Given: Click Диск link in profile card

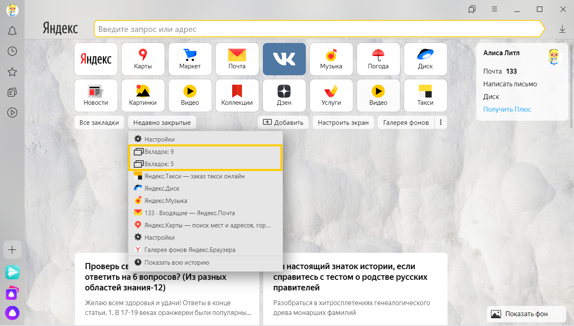Looking at the screenshot, I should click(x=491, y=97).
